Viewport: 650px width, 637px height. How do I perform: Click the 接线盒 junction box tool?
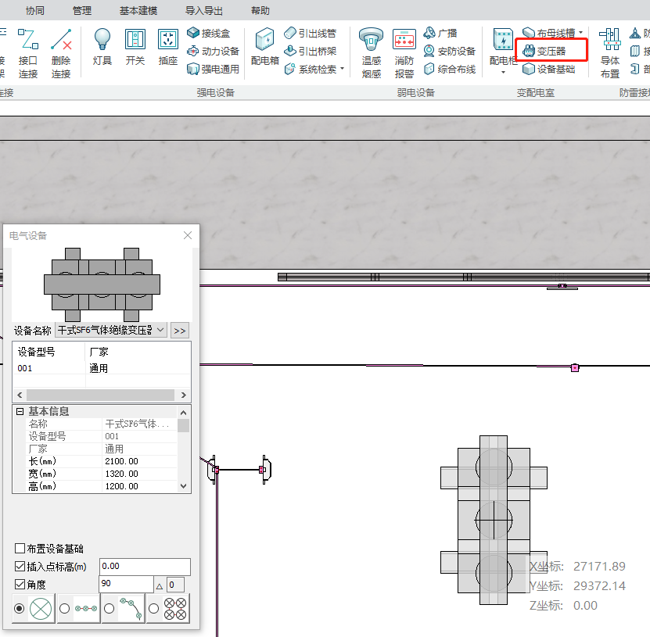208,33
